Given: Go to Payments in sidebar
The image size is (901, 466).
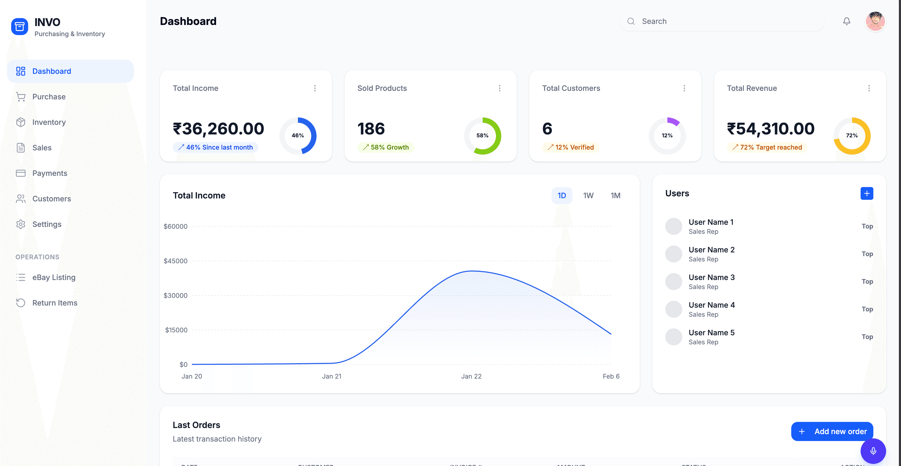Looking at the screenshot, I should point(50,173).
